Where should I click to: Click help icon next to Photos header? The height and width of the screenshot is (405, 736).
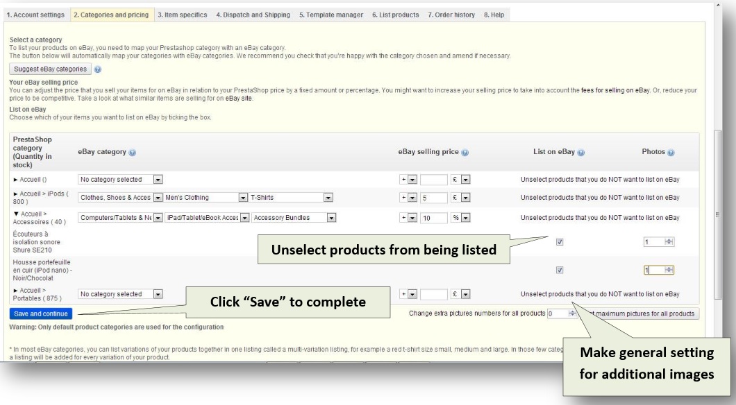(671, 153)
